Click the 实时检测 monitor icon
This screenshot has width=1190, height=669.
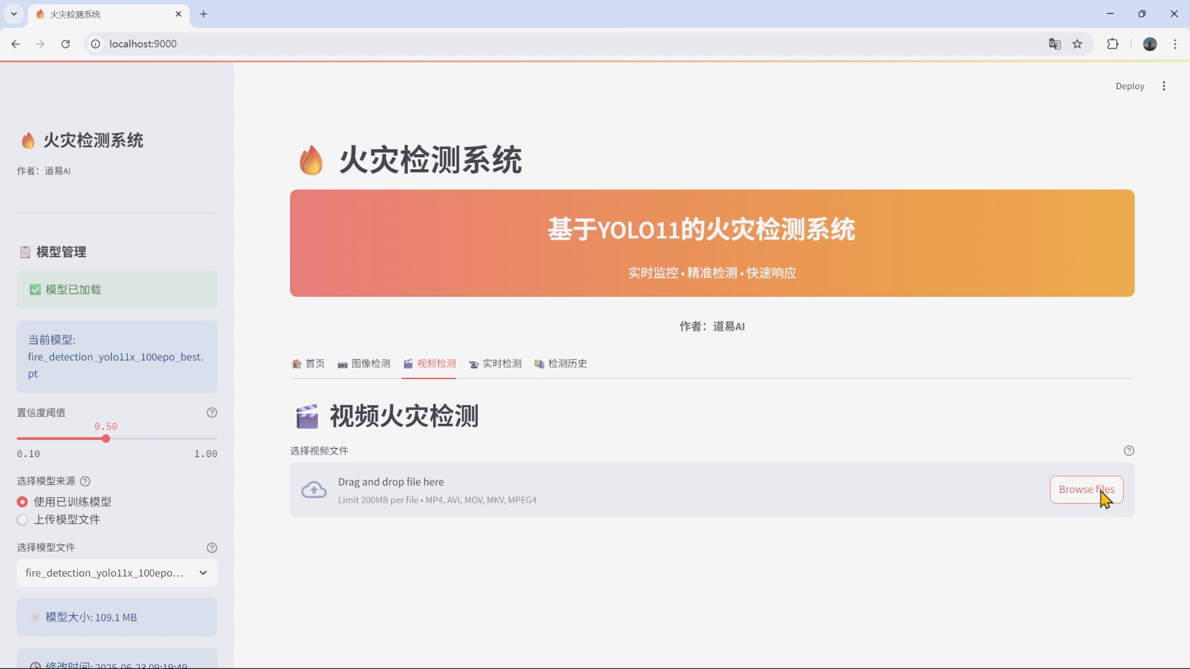pos(474,364)
